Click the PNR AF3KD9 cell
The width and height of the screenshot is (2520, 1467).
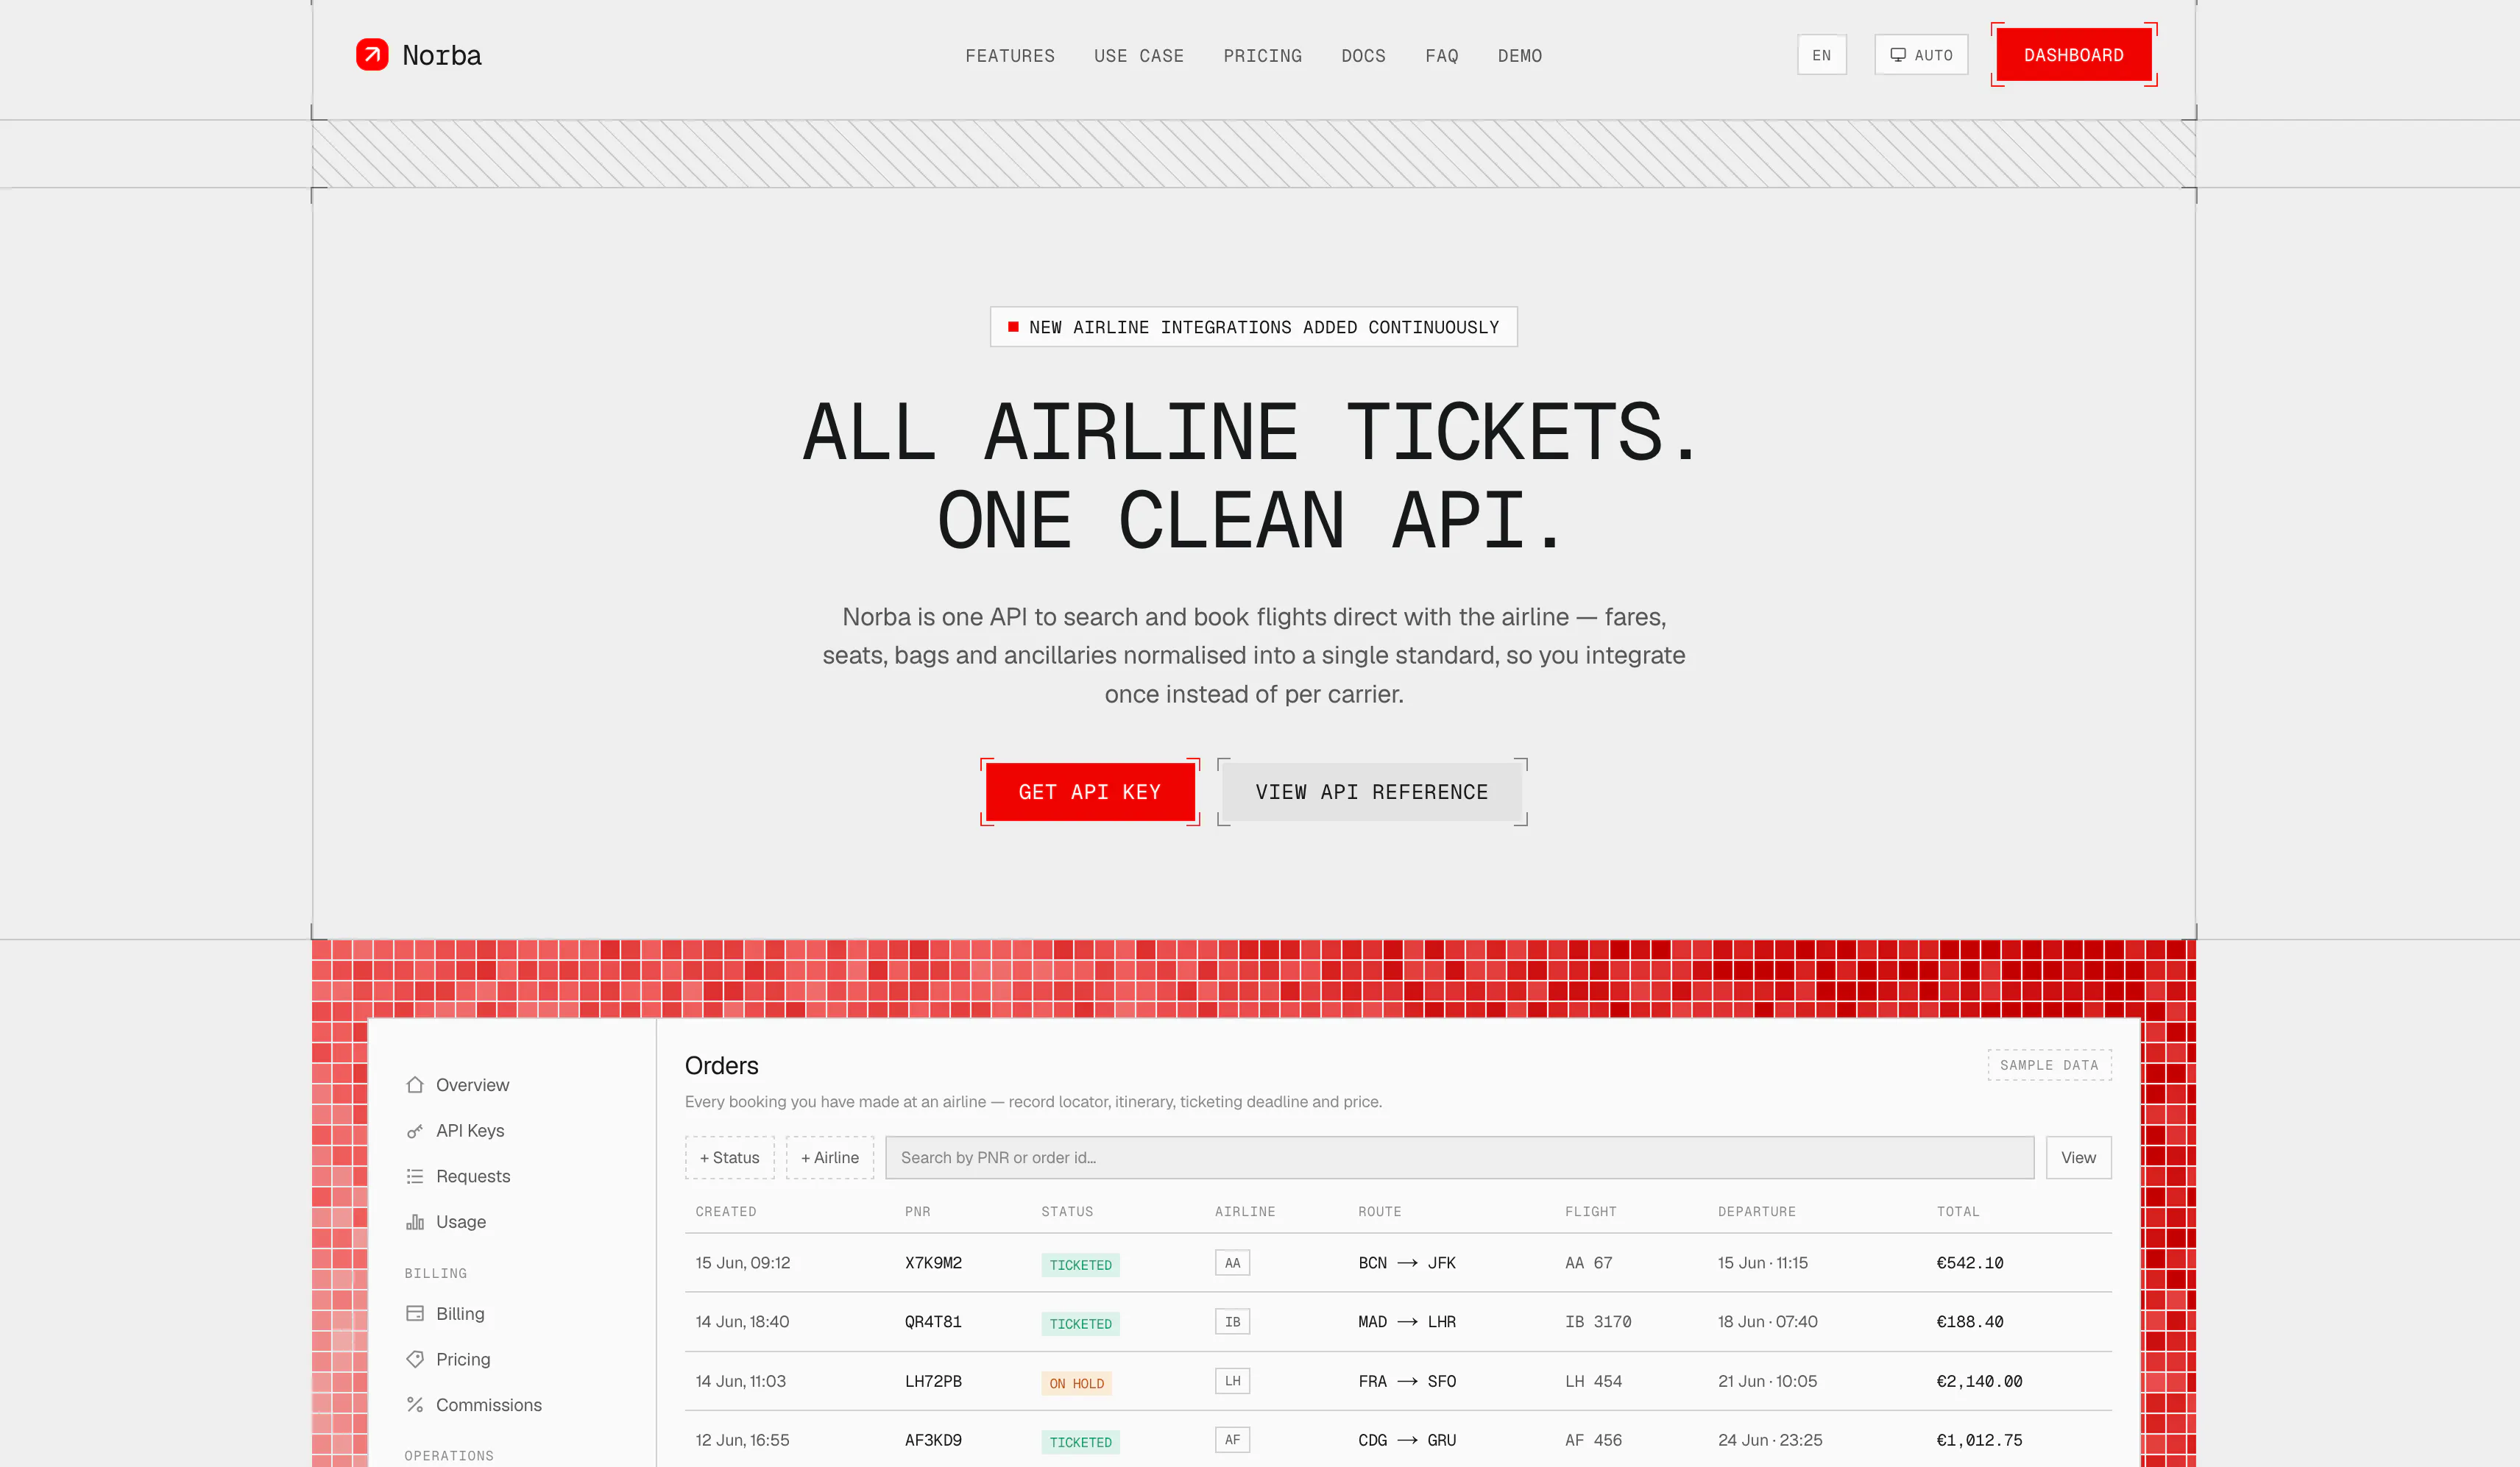933,1440
